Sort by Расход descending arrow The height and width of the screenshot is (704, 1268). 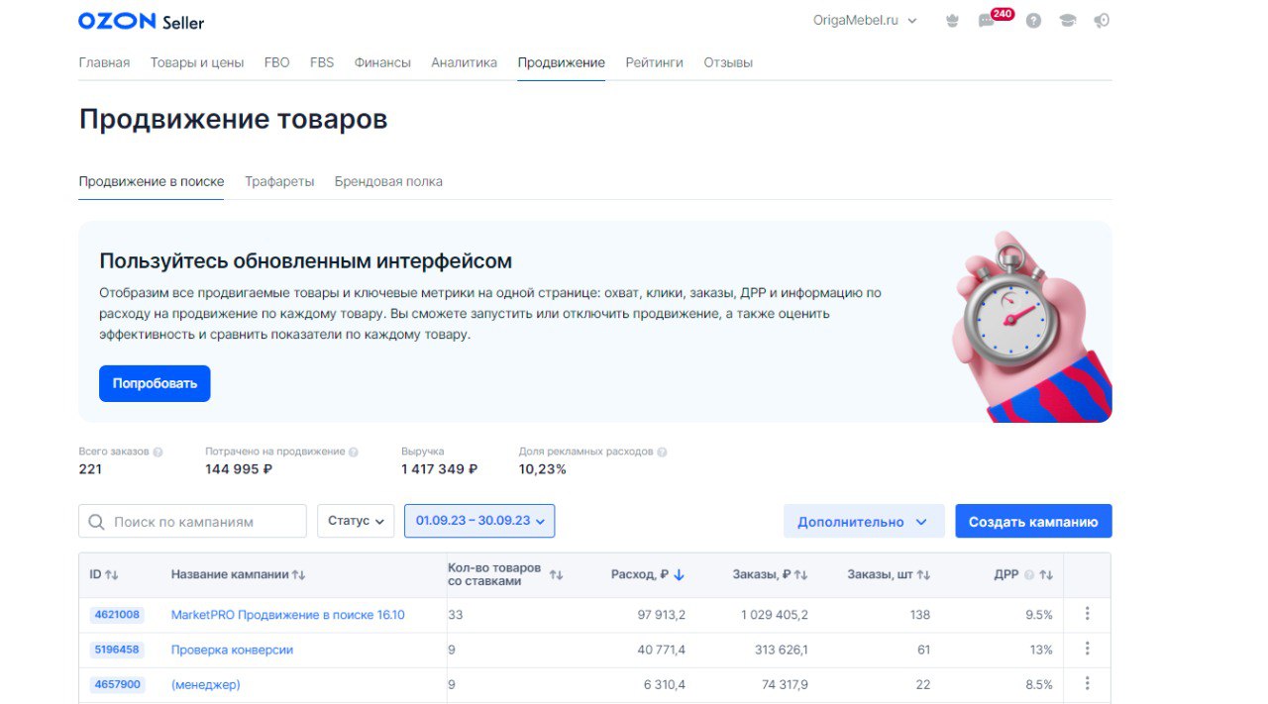coord(679,575)
